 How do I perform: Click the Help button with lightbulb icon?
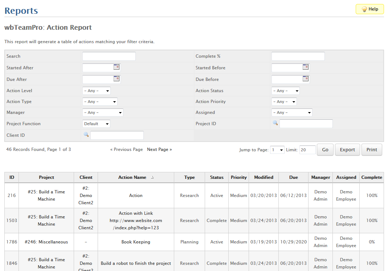point(369,9)
